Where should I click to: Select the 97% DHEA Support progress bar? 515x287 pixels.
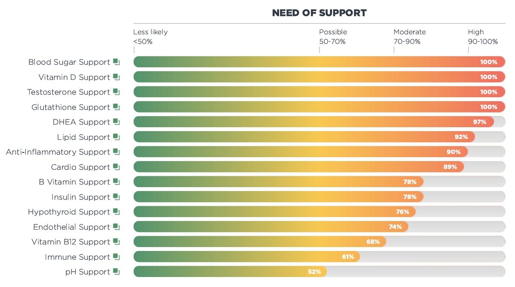(313, 122)
